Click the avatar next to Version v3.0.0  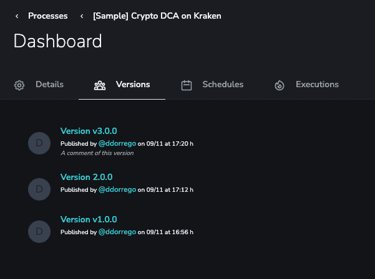(39, 143)
